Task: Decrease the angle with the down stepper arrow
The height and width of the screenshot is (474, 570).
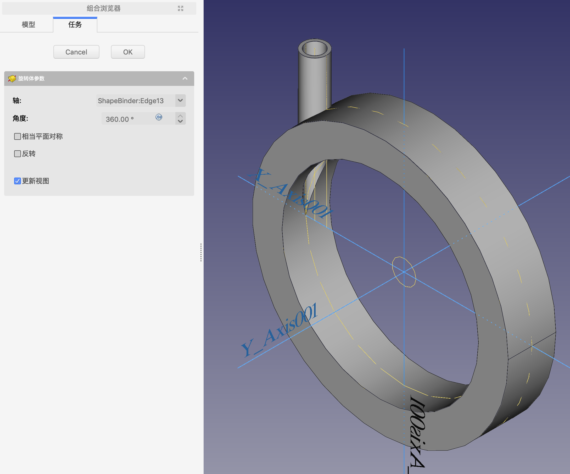Action: [x=180, y=122]
